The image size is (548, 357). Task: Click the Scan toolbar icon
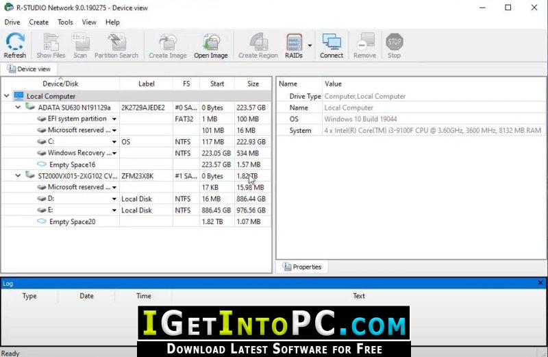pyautogui.click(x=80, y=45)
